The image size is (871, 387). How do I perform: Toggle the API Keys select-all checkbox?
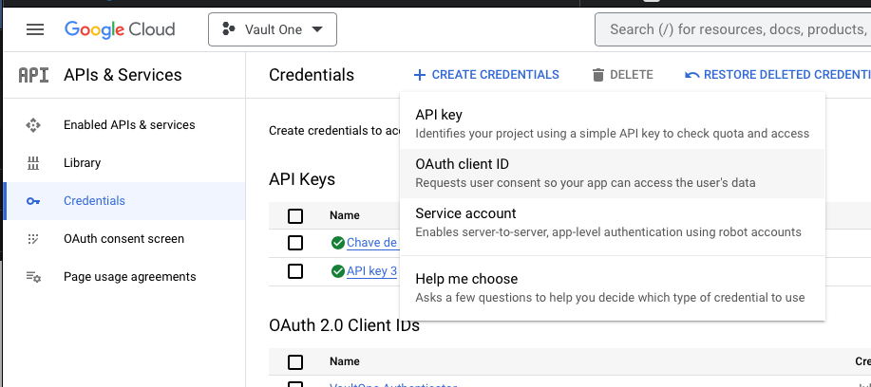click(x=295, y=216)
